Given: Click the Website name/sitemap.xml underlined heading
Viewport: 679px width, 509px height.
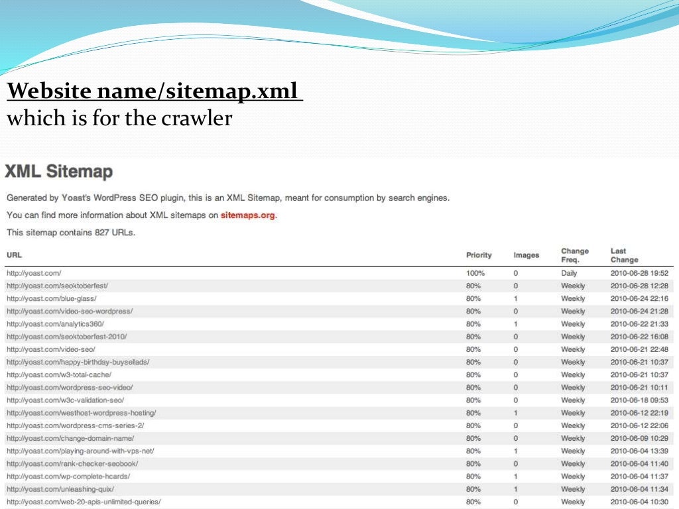Looking at the screenshot, I should 154,91.
